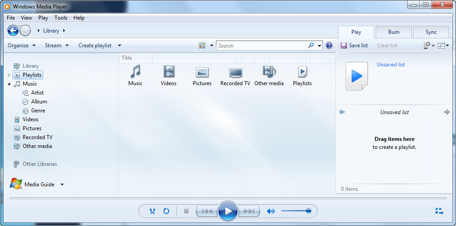Click the Previous track button
456x226 pixels.
207,211
